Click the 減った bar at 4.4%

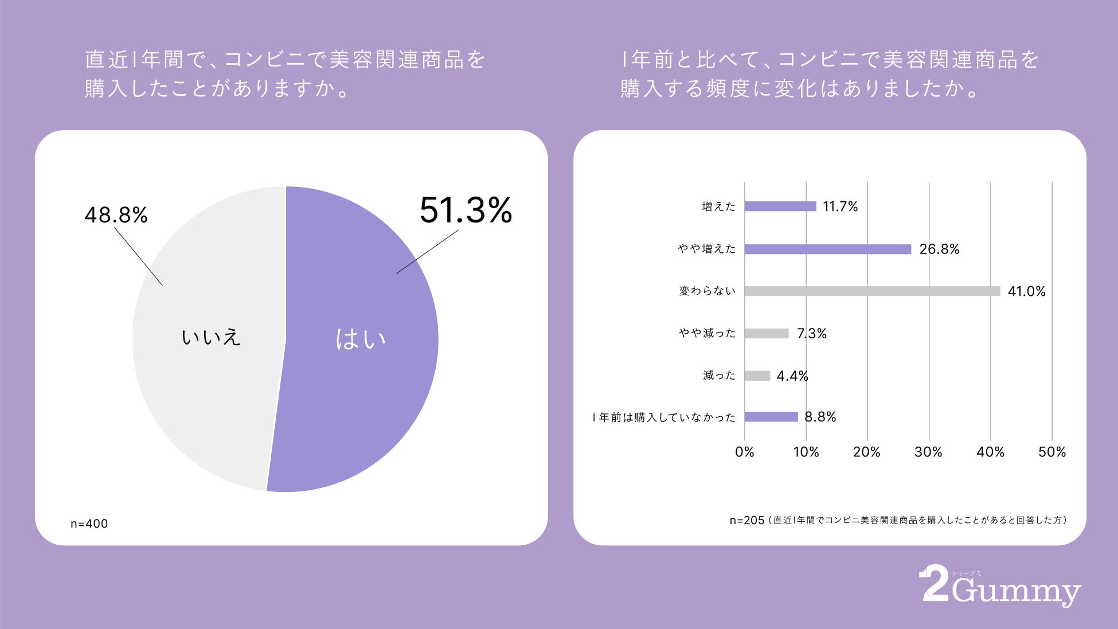[x=757, y=376]
